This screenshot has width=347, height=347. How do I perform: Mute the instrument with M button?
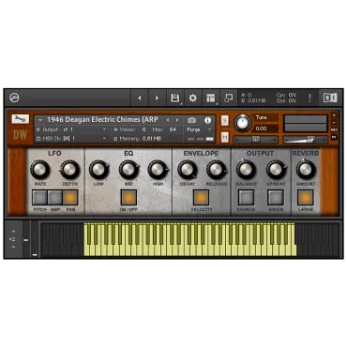coord(224,137)
